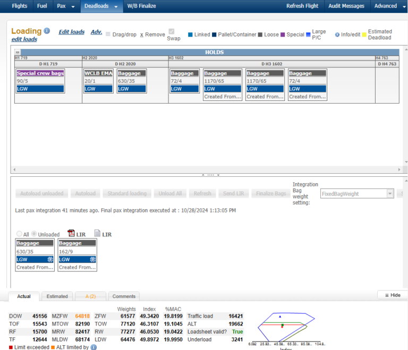This screenshot has width=408, height=350.
Task: Open the Integration Bag weight setting dropdown
Action: (389, 194)
